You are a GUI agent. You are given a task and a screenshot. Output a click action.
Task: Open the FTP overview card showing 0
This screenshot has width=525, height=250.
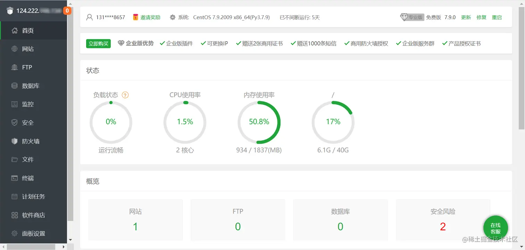pos(238,220)
